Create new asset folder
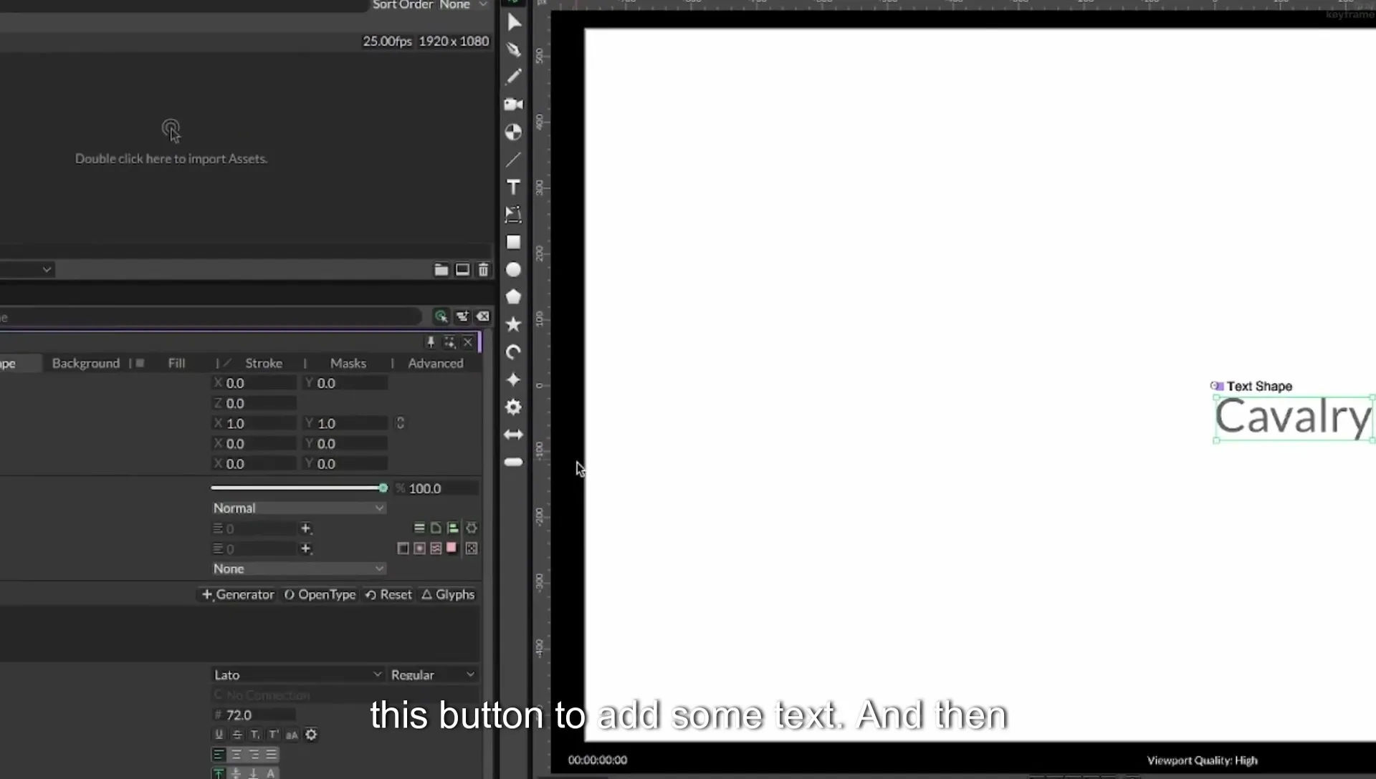Image resolution: width=1376 pixels, height=779 pixels. click(441, 270)
